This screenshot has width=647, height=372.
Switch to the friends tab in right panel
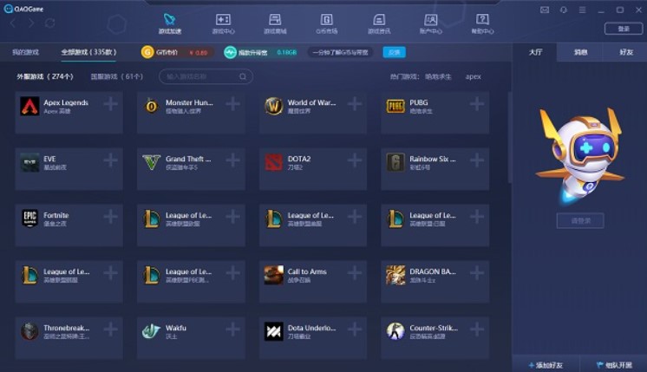coord(625,52)
